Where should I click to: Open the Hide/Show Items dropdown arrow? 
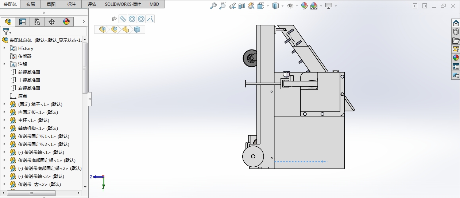297,6
